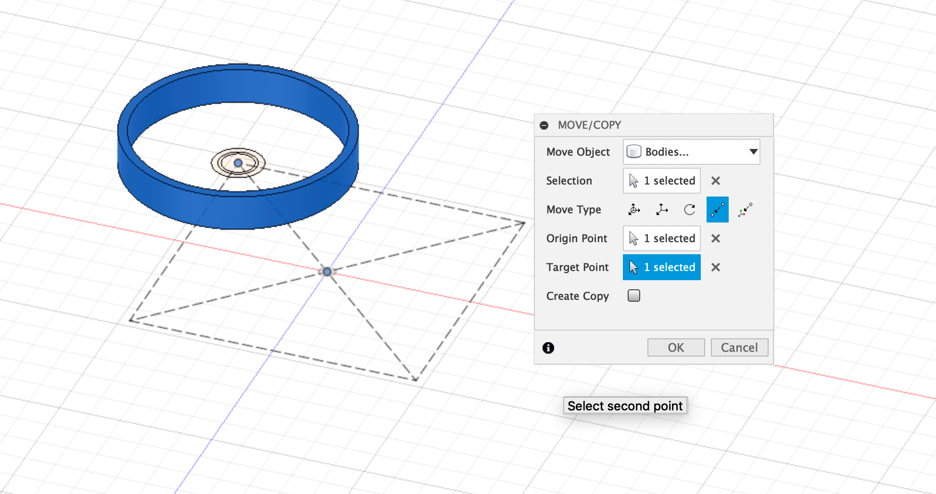Collapse the MOVE/COPY dialog header

(544, 125)
